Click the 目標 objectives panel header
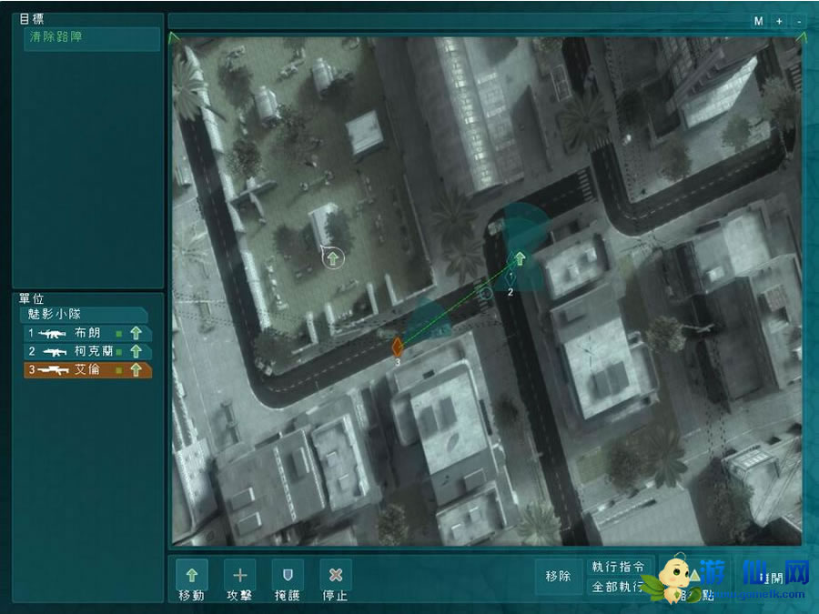The height and width of the screenshot is (614, 819). coord(32,19)
